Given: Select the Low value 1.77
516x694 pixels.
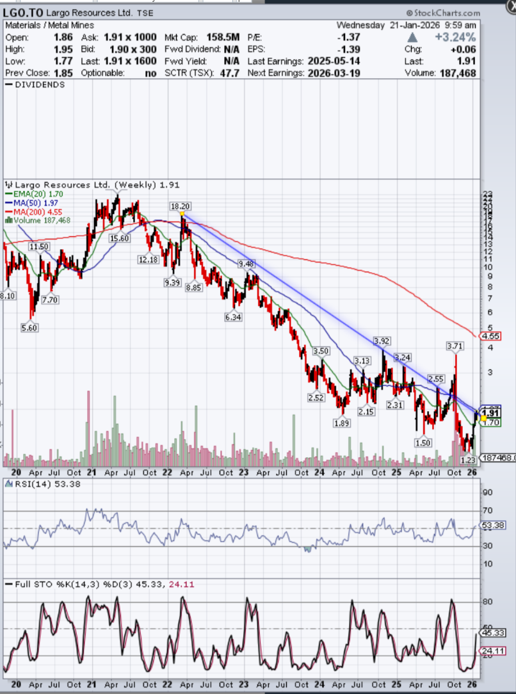Looking at the screenshot, I should (x=63, y=61).
